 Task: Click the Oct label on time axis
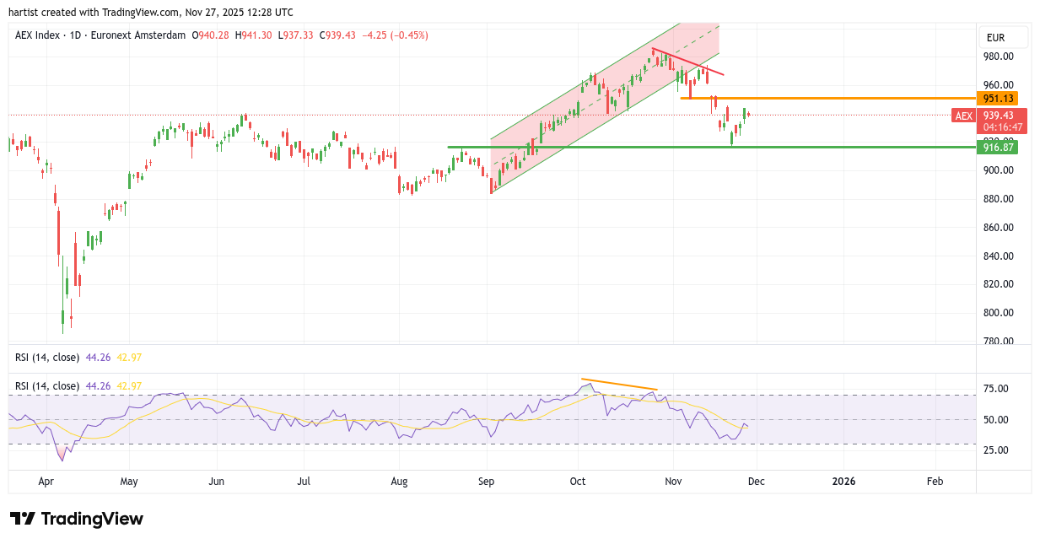578,481
